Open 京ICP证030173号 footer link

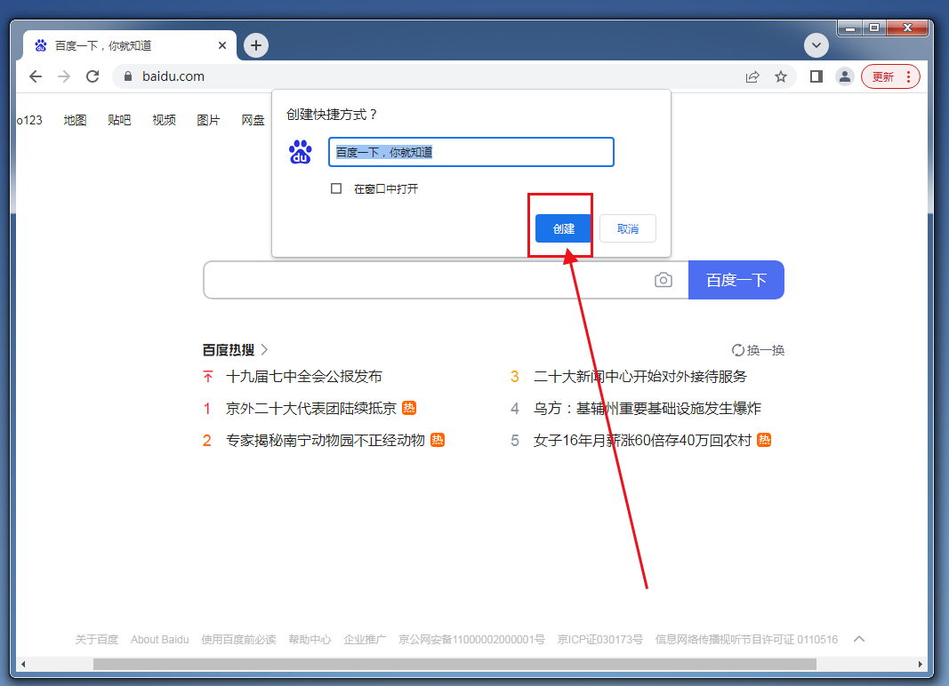click(599, 640)
